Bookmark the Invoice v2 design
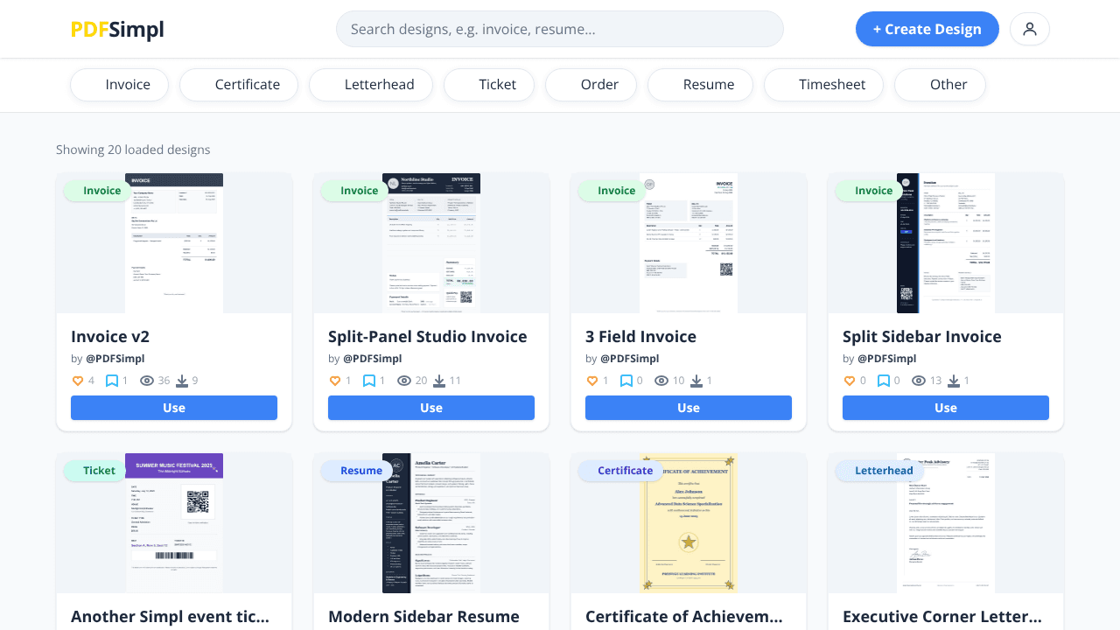1120x630 pixels. (112, 381)
